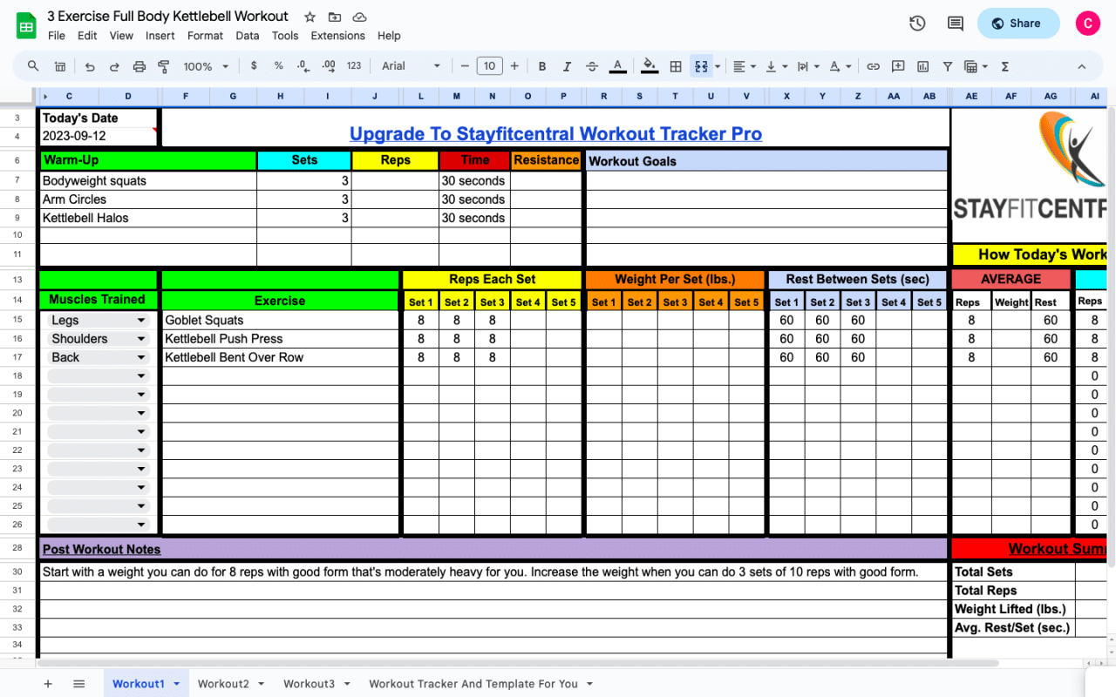Viewport: 1116px width, 697px height.
Task: Open the Shoulders muscle dropdown
Action: click(x=141, y=339)
